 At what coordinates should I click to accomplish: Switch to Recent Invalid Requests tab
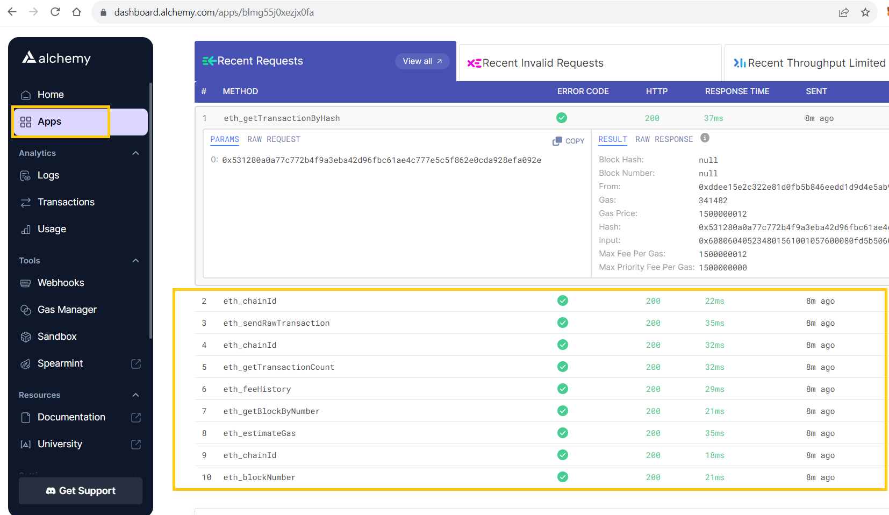pyautogui.click(x=542, y=63)
